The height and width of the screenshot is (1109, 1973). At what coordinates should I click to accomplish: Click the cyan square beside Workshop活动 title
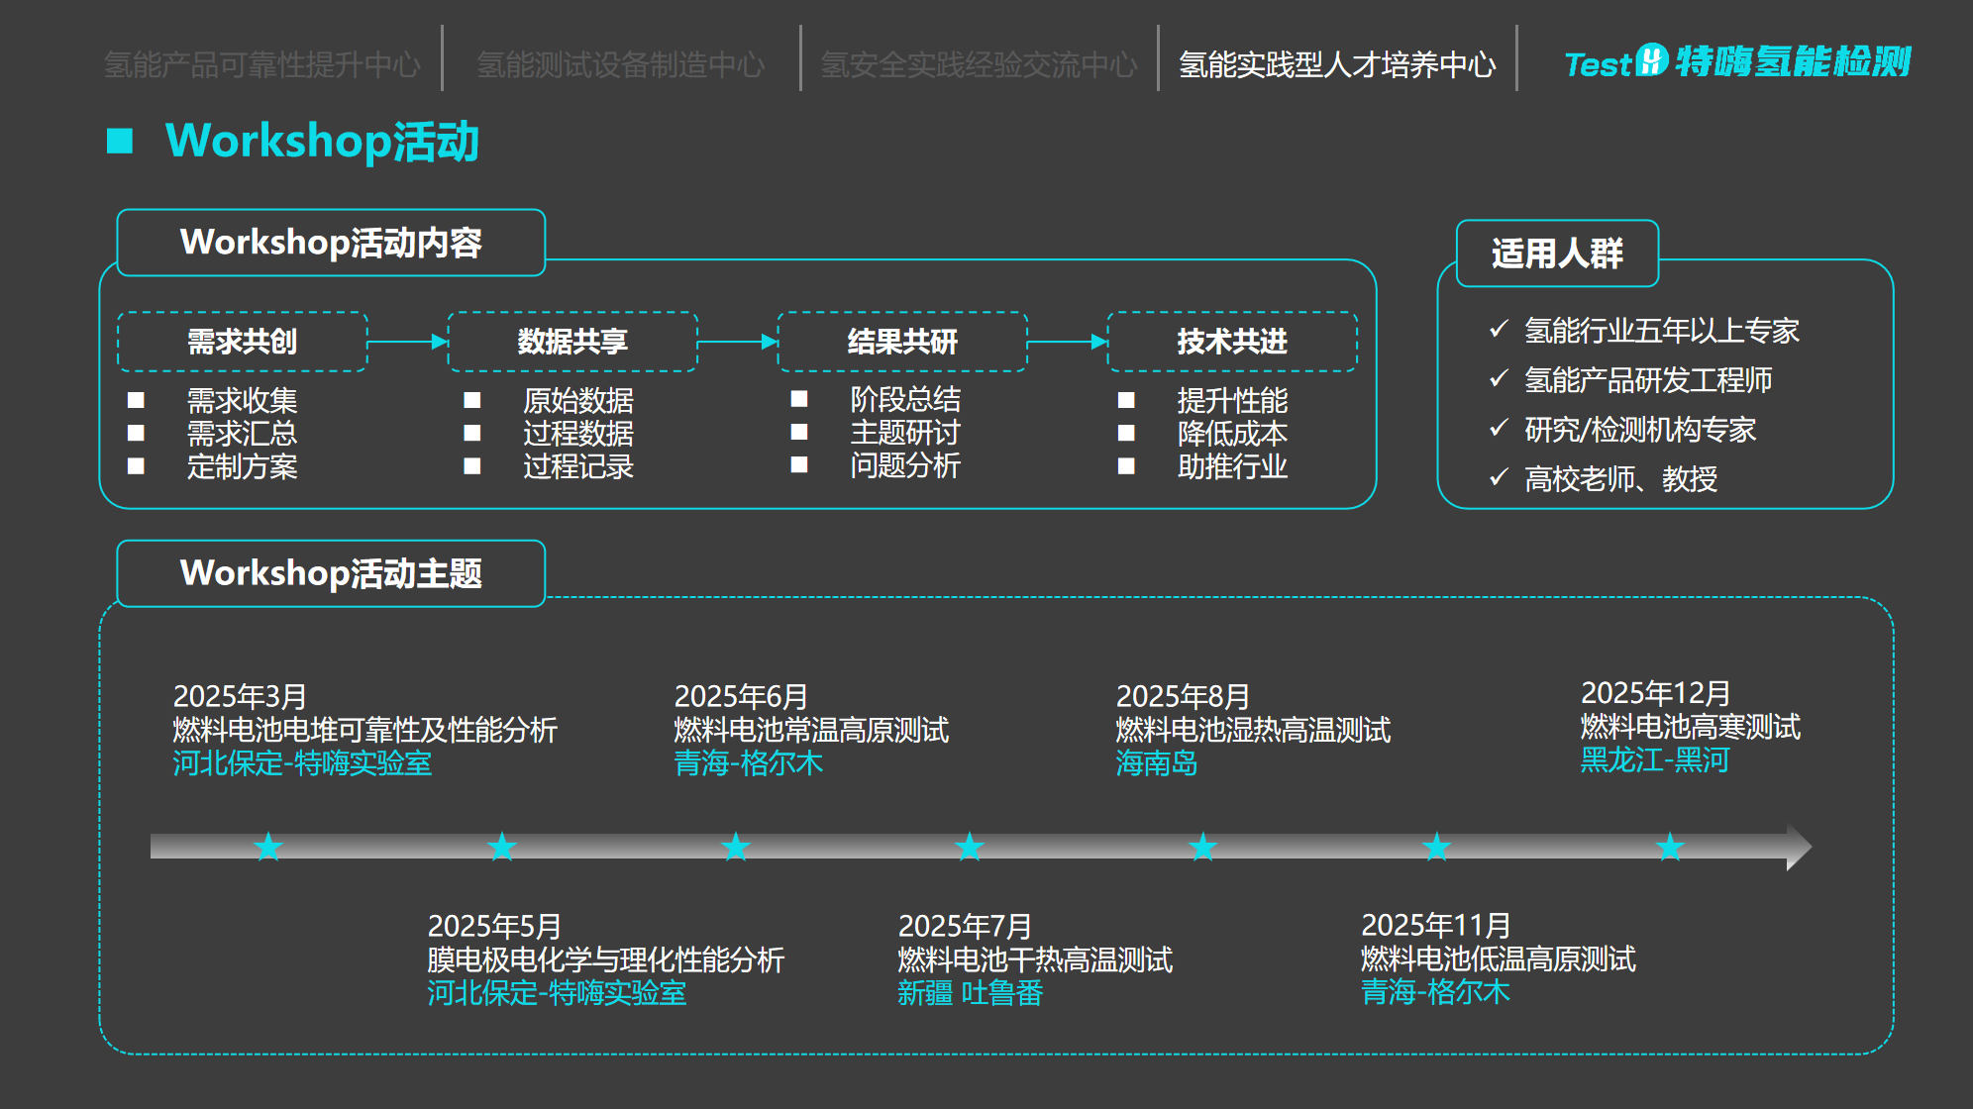click(120, 141)
